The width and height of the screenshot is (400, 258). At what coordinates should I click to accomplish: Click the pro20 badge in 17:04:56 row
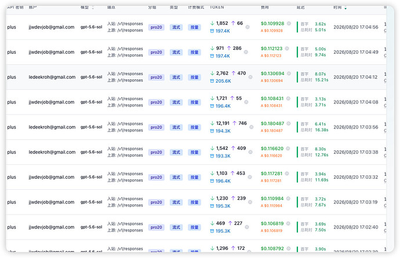coord(156,27)
